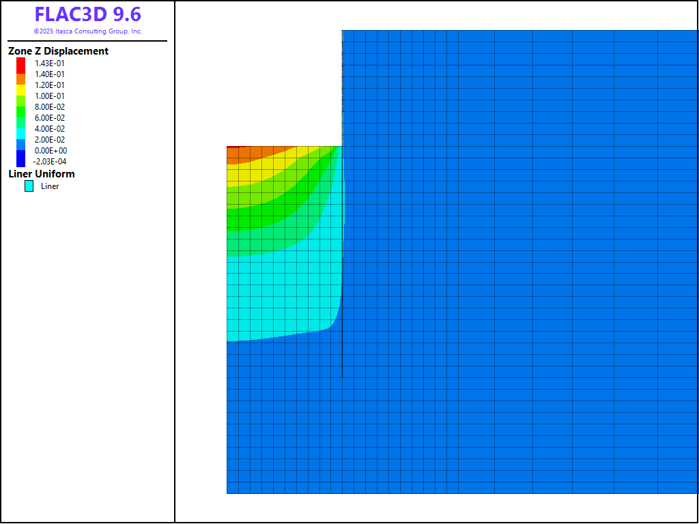Viewport: 699px width, 524px height.
Task: Click the FLAC3D 9.6 title
Action: [88, 14]
